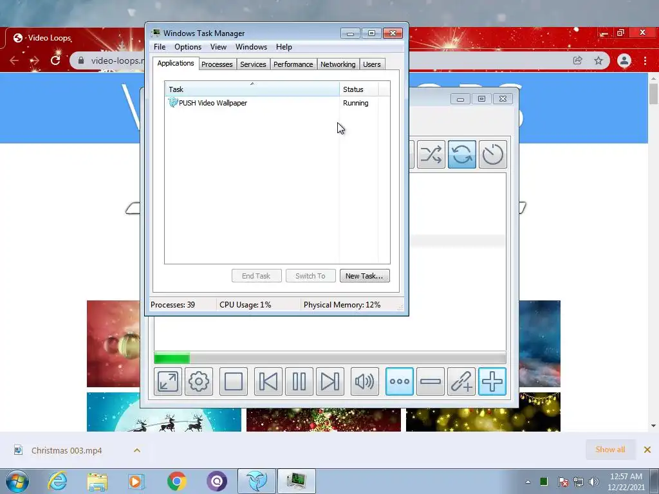
Task: Remove item with the minus button
Action: coord(431,381)
